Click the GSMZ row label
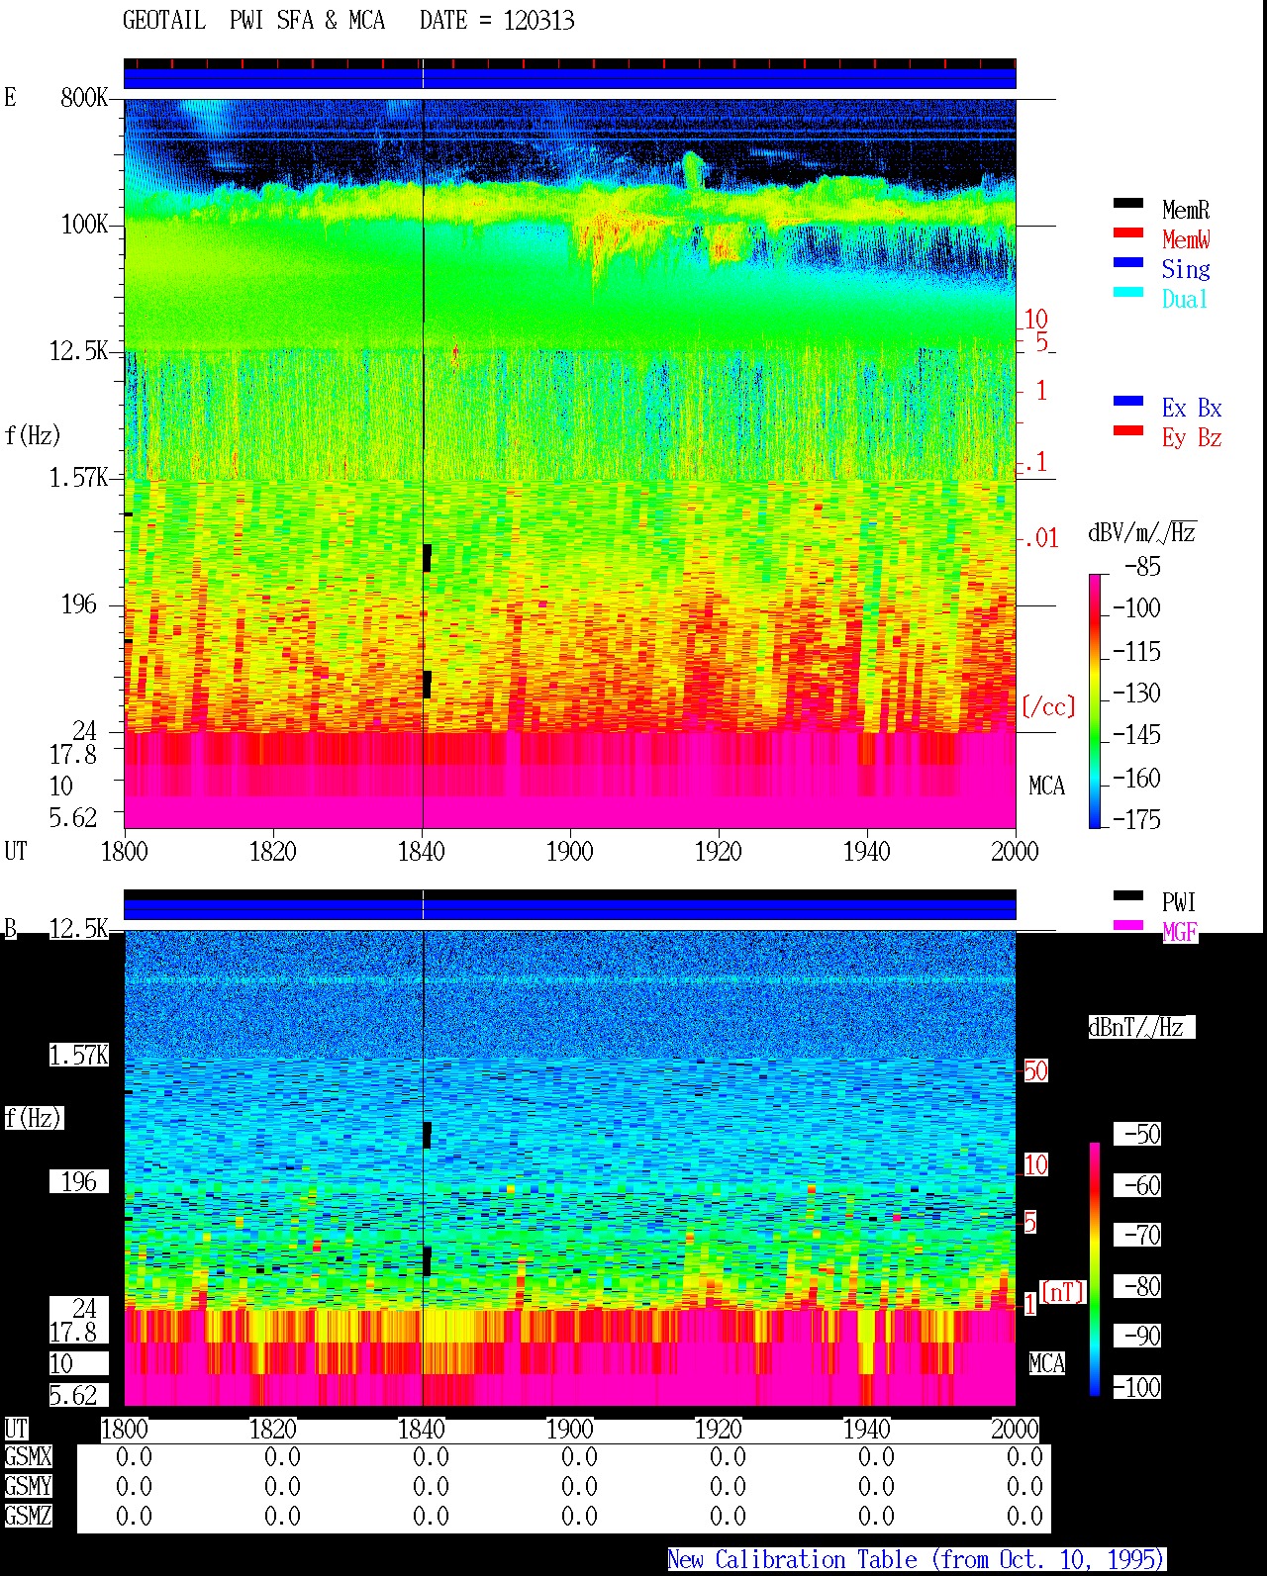 point(28,1516)
